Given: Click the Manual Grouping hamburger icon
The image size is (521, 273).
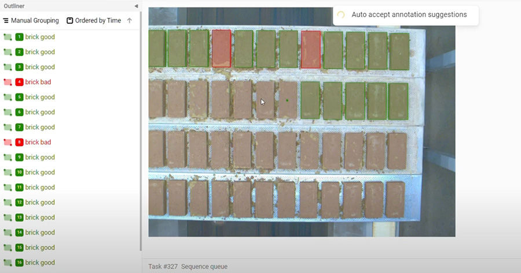Looking at the screenshot, I should click(x=6, y=21).
